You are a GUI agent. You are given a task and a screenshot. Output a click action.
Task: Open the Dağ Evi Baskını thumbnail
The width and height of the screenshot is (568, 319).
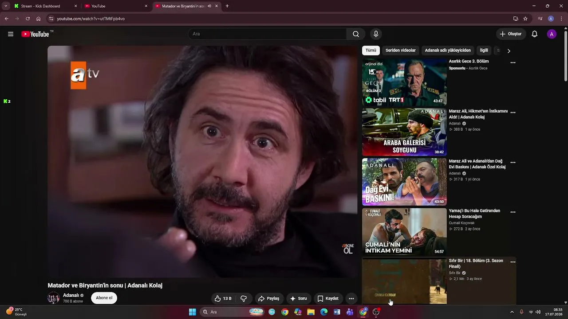point(404,182)
